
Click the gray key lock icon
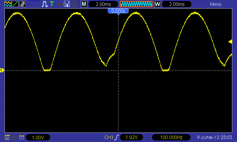coord(60,4)
